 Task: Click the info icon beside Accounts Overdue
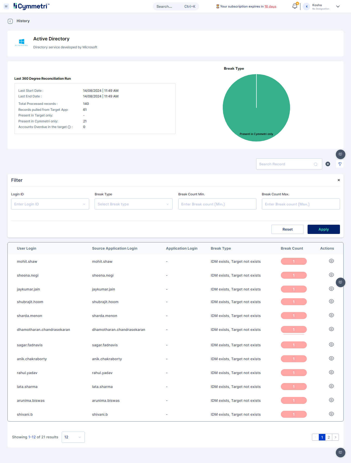(x=69, y=127)
